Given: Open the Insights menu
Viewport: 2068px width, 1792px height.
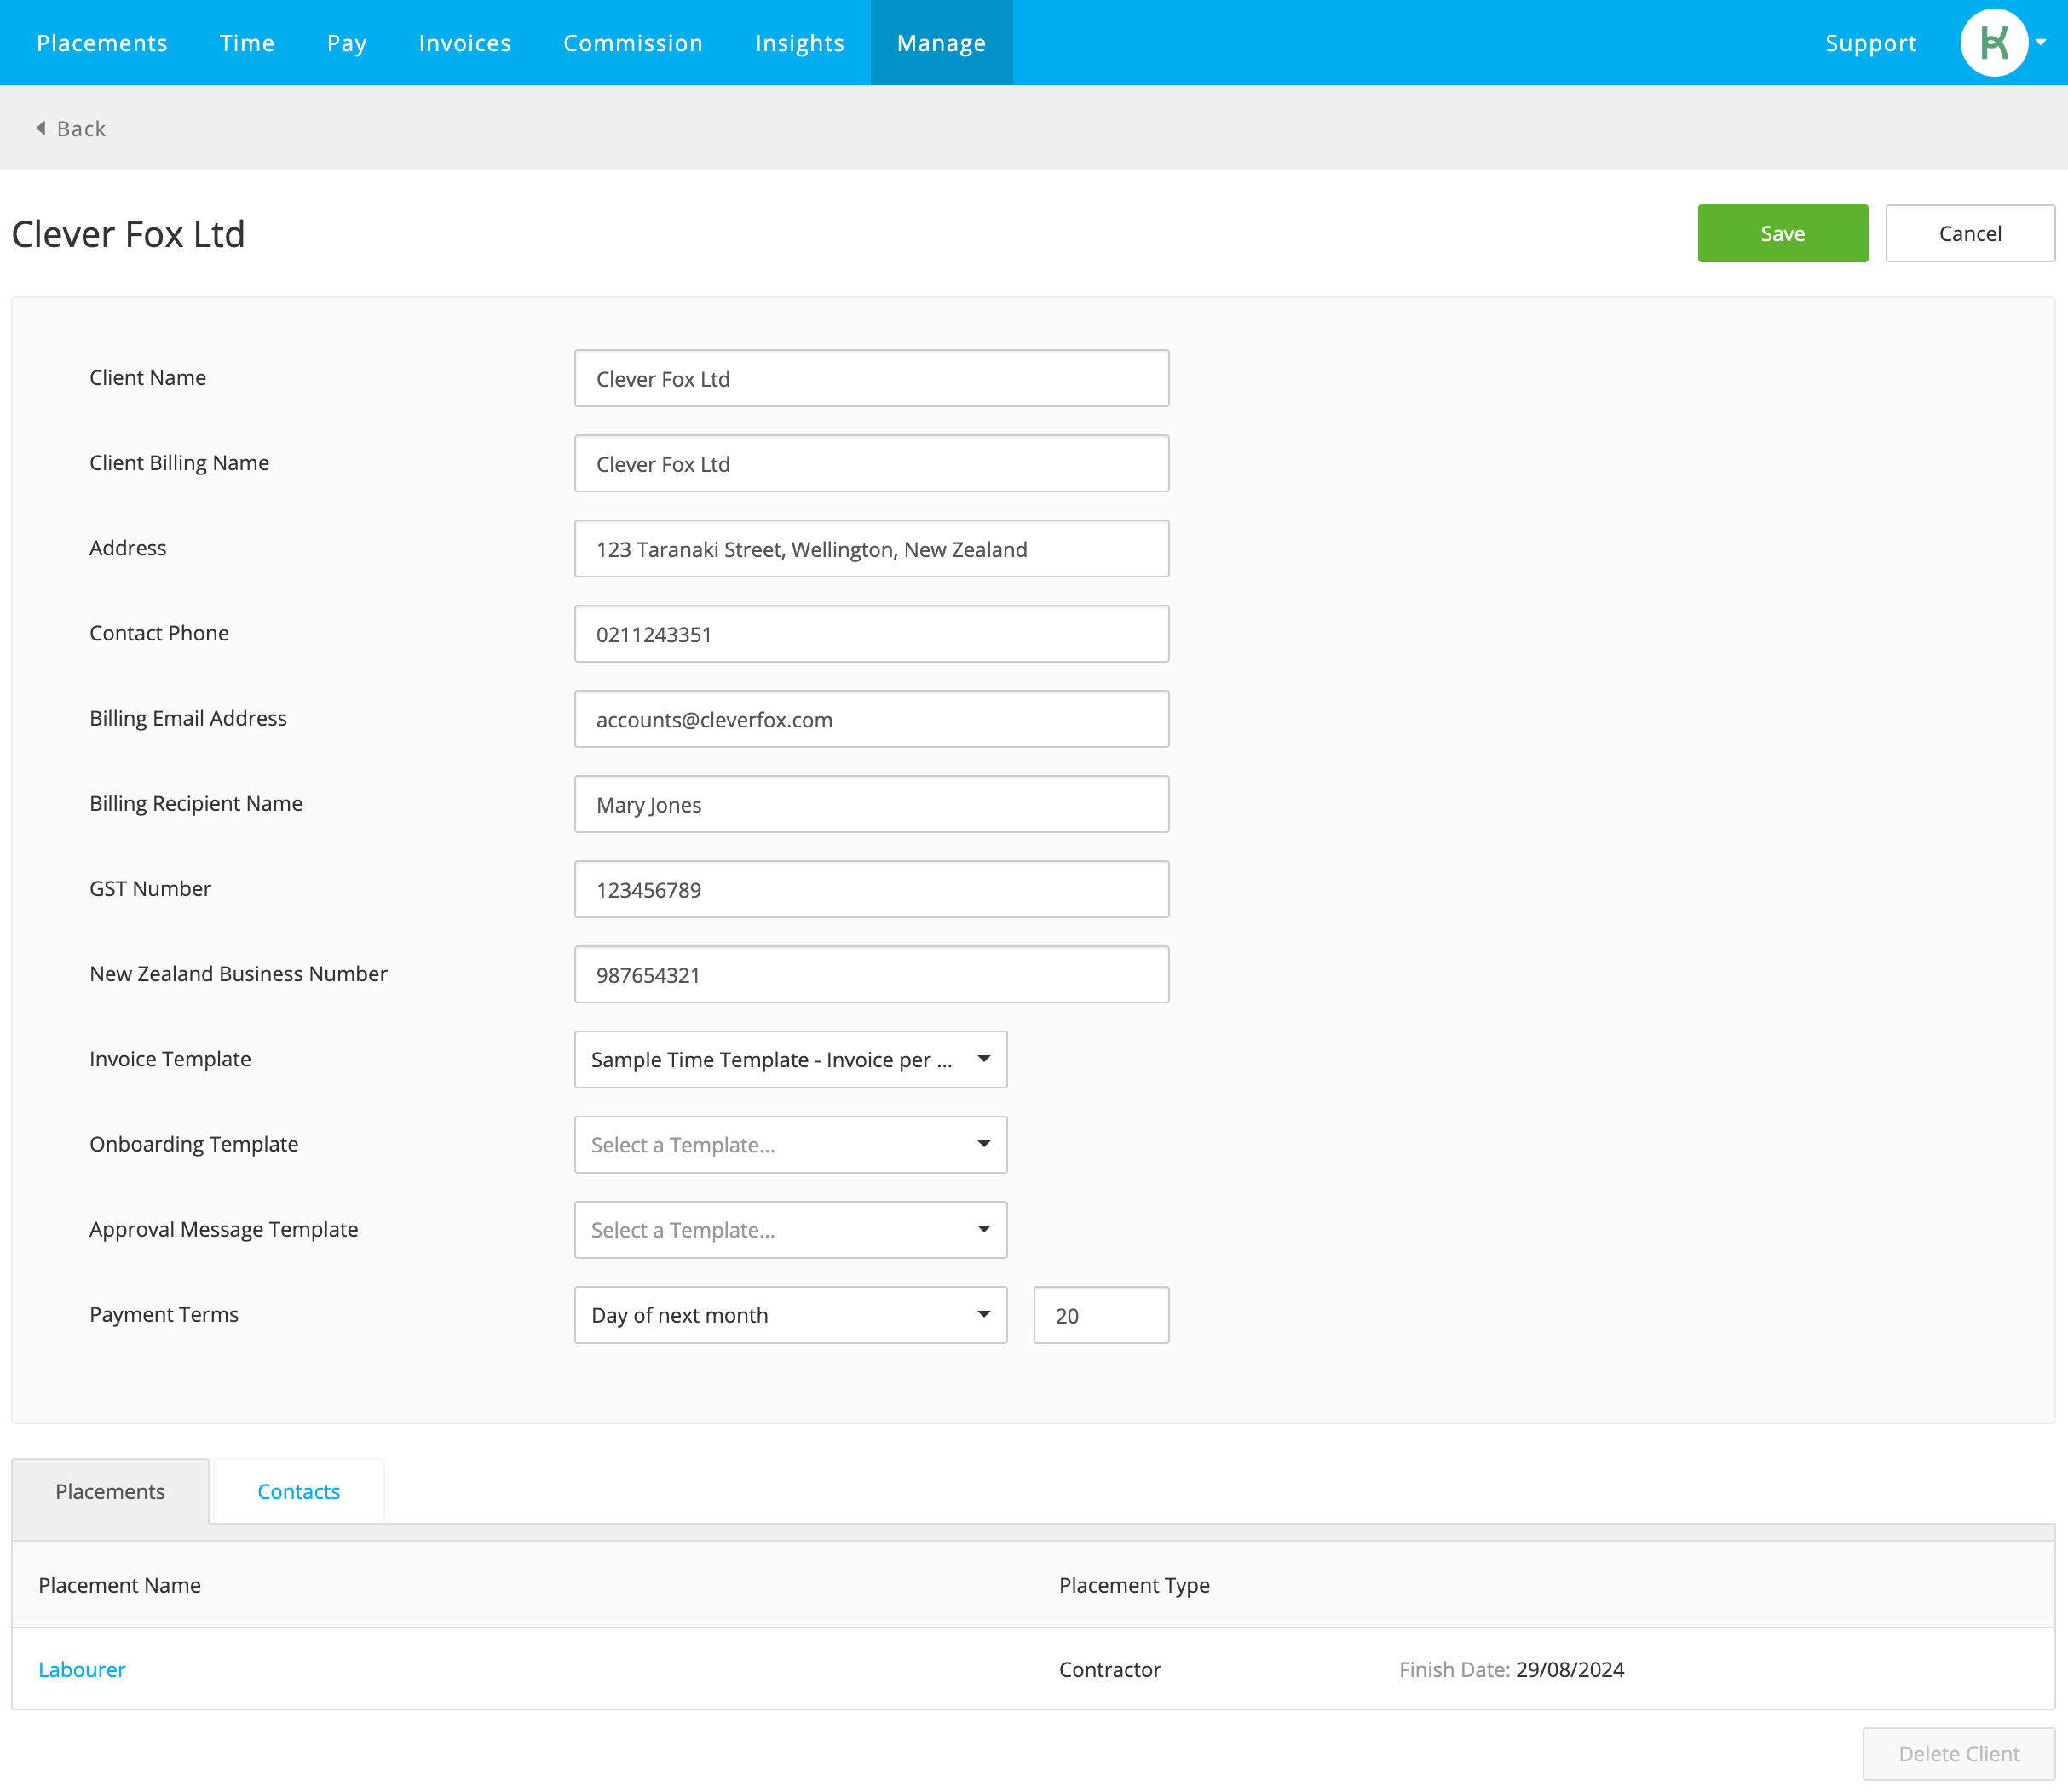Looking at the screenshot, I should point(799,42).
